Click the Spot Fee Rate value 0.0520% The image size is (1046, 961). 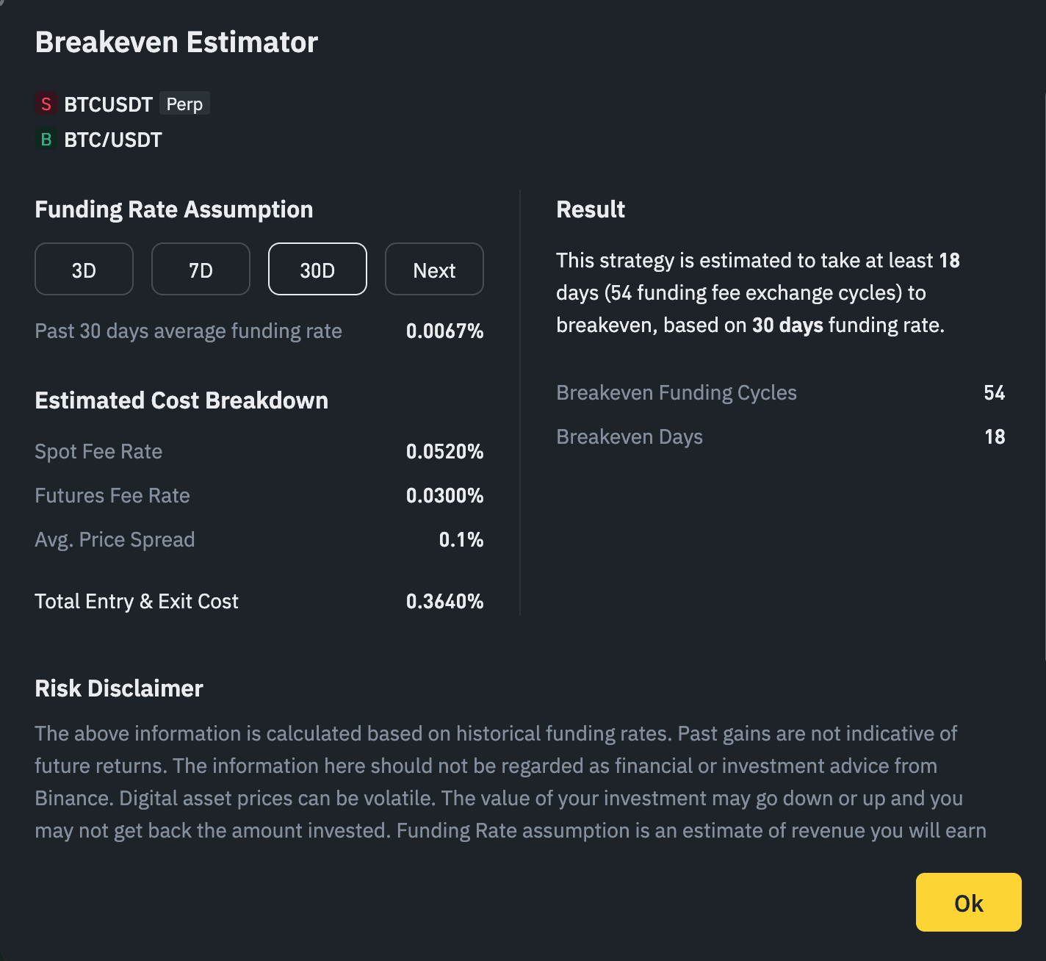click(x=444, y=452)
